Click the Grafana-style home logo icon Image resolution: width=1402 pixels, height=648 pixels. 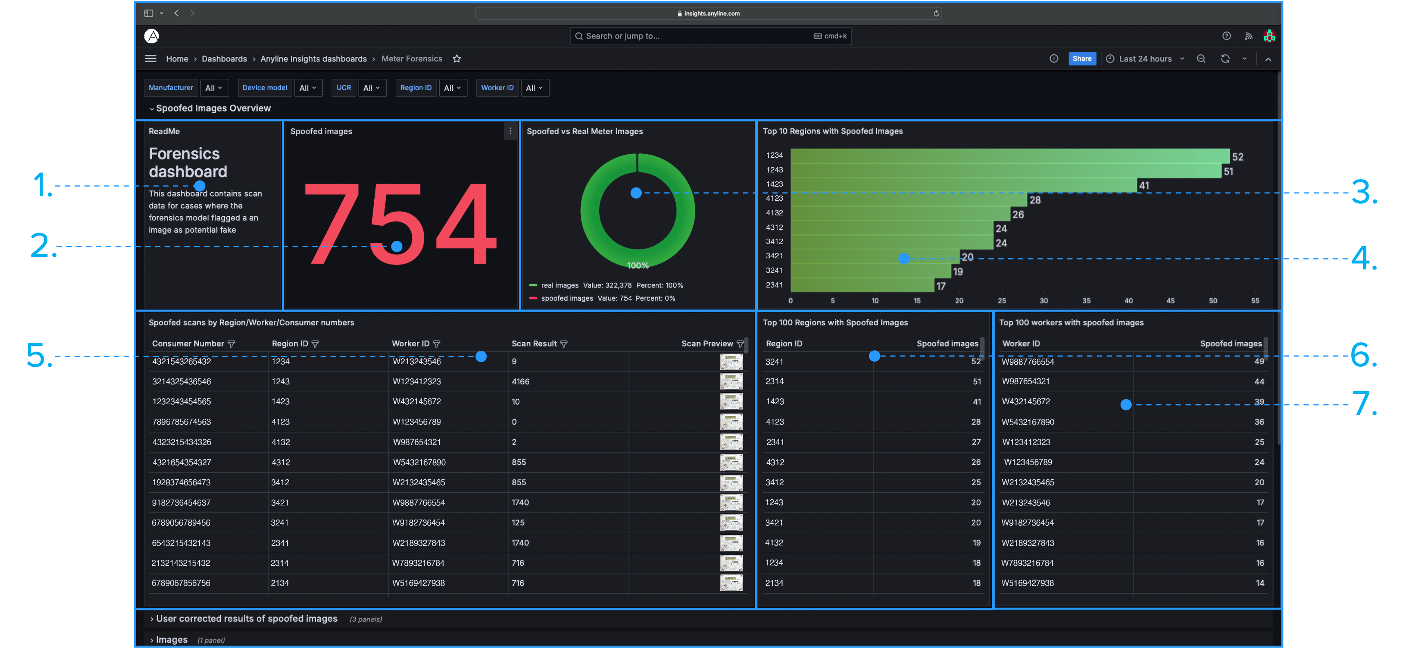[151, 36]
